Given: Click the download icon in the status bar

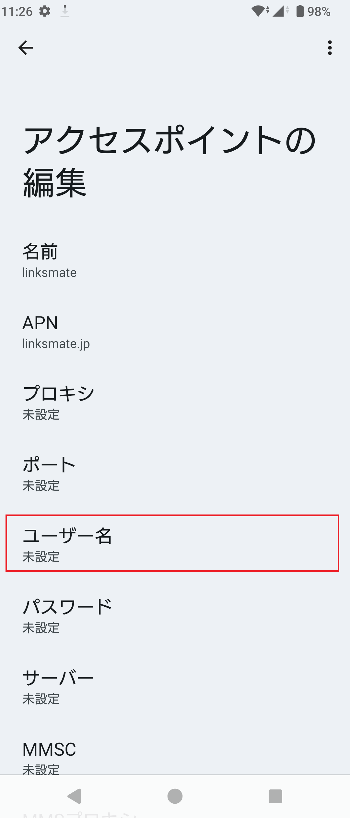Looking at the screenshot, I should [x=65, y=11].
